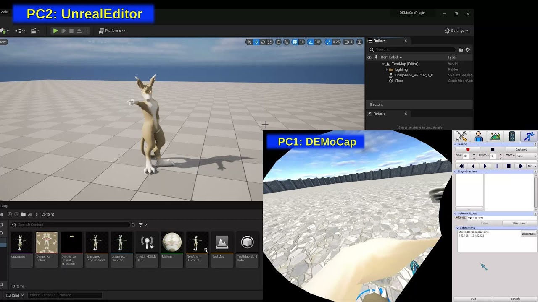The width and height of the screenshot is (538, 302).
Task: Open the Cmd console type dropdown
Action: [15, 295]
